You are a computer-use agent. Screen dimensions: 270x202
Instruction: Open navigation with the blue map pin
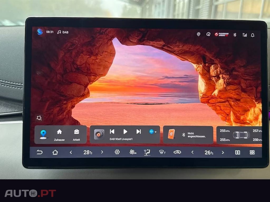(x=43, y=134)
